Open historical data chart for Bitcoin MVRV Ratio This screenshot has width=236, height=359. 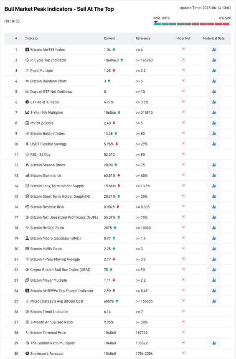coord(214,249)
